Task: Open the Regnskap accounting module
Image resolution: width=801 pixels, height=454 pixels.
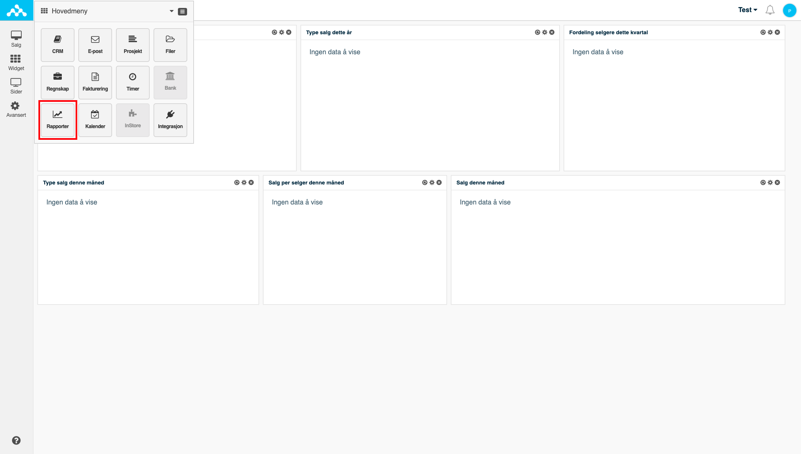Action: coord(58,82)
